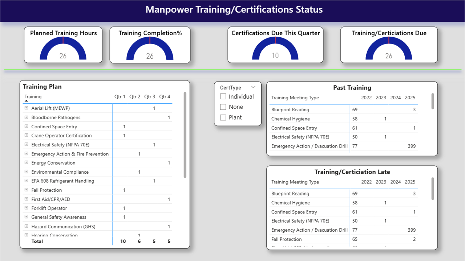Image resolution: width=465 pixels, height=261 pixels.
Task: Click the 2023 header in Past Training
Action: pos(381,98)
